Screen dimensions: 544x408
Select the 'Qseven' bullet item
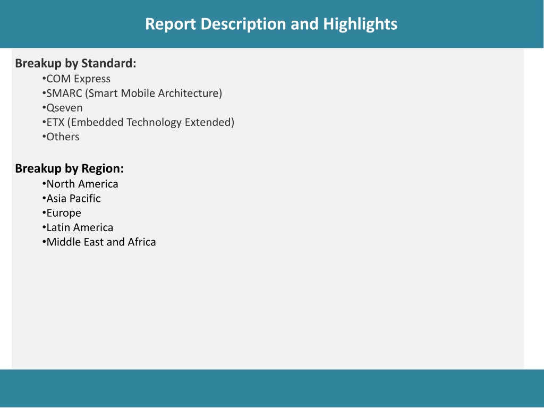63,108
